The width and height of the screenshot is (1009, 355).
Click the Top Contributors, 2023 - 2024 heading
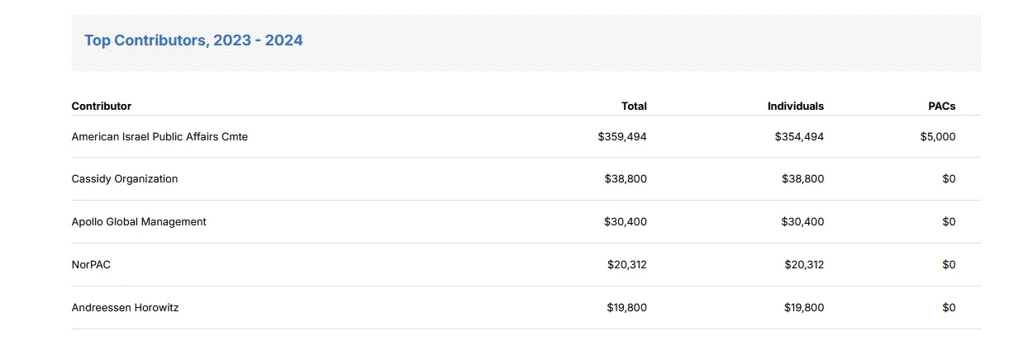click(193, 40)
